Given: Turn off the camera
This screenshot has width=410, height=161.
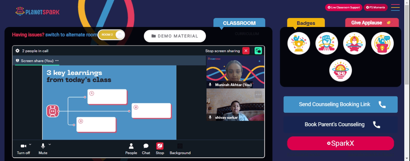Looking at the screenshot, I should 23,149.
